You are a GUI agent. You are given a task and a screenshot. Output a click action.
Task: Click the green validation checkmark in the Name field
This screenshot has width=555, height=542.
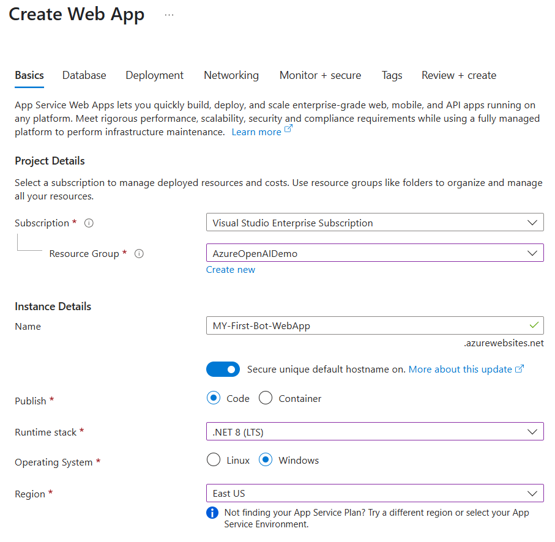534,325
